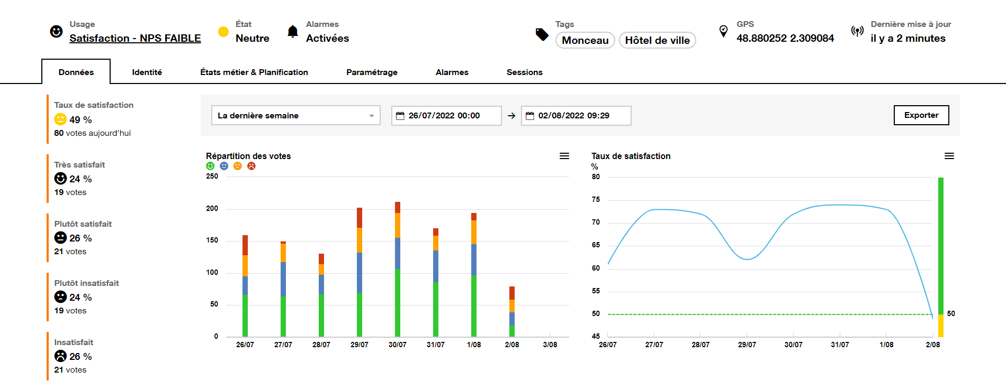1006x390 pixels.
Task: Click the yellow Neutre state indicator
Action: pos(223,32)
